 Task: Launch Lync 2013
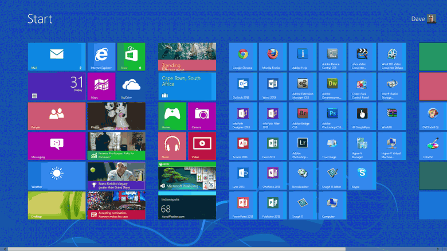[243, 176]
